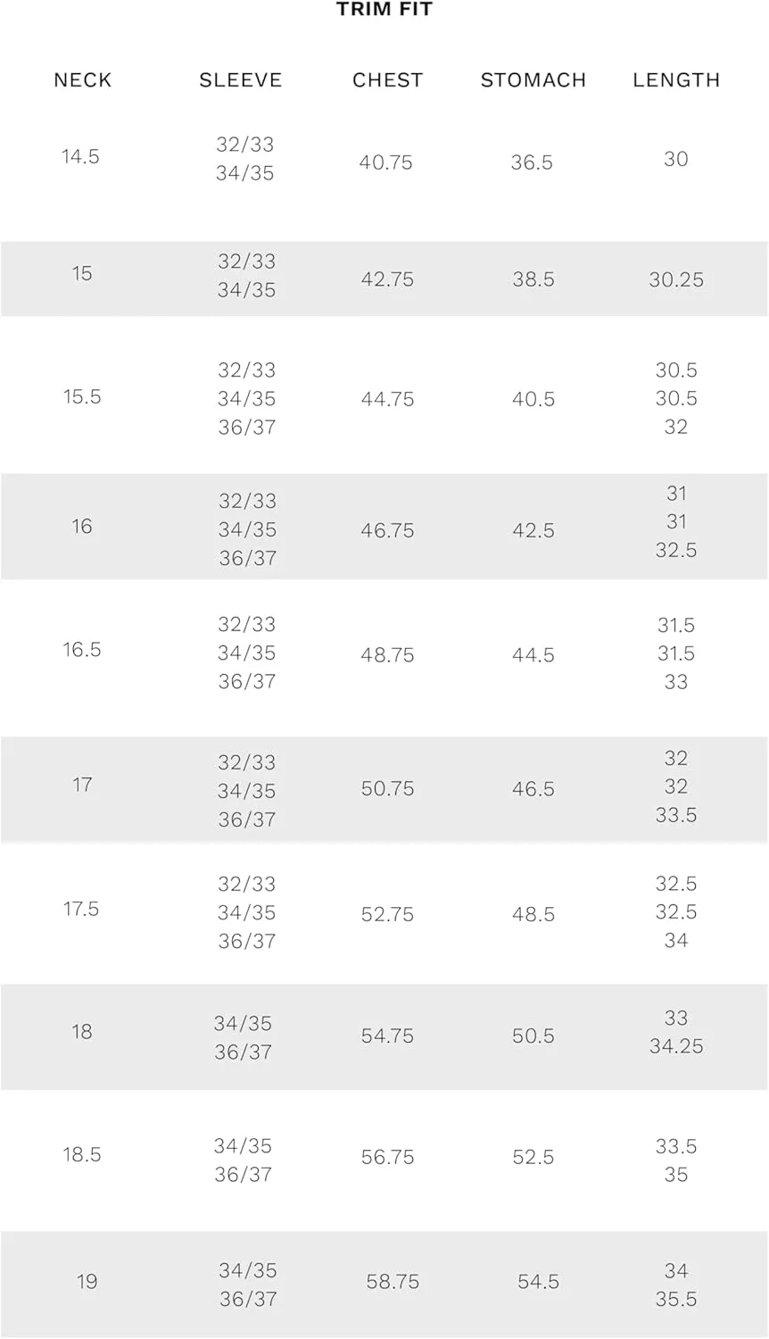Select neck size 19
769x1339 pixels.
click(x=87, y=1282)
